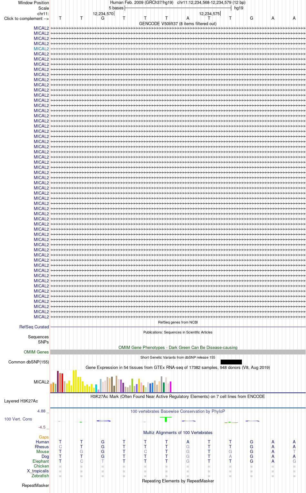Screen dimensions: 306x493
Task: Click the orange Gaps label
Action: tap(44, 437)
